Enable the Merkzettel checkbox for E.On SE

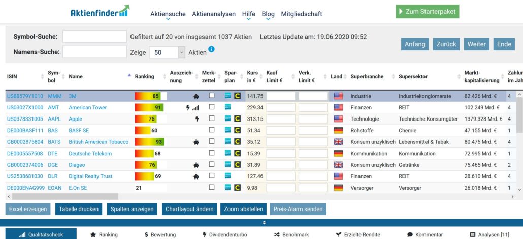point(212,188)
